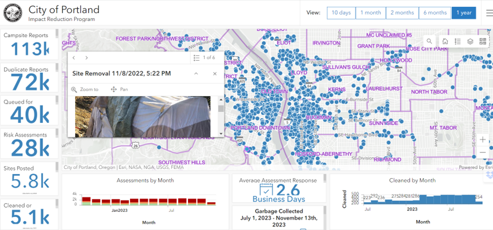Select the 10 days view
The width and height of the screenshot is (493, 230).
[x=341, y=13]
